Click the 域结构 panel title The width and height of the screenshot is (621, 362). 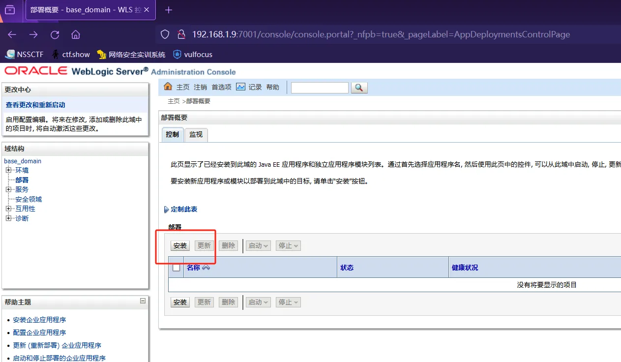pyautogui.click(x=14, y=149)
